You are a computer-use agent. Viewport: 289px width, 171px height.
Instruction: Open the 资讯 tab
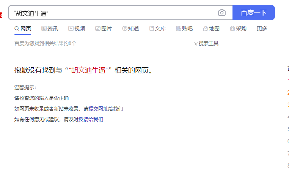pos(50,28)
